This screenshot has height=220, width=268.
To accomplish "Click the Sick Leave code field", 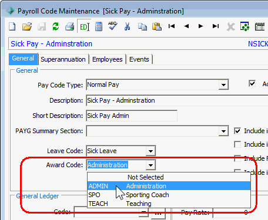I will click(116, 151).
